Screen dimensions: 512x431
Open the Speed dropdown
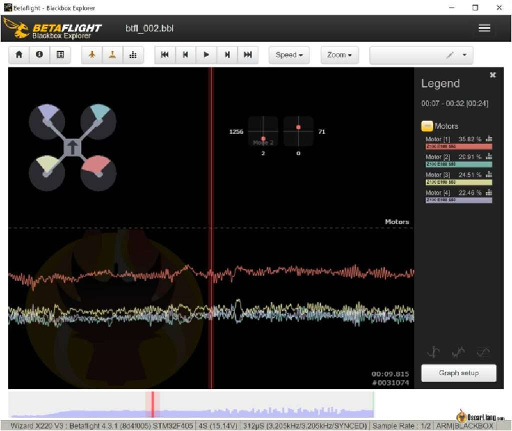coord(289,55)
